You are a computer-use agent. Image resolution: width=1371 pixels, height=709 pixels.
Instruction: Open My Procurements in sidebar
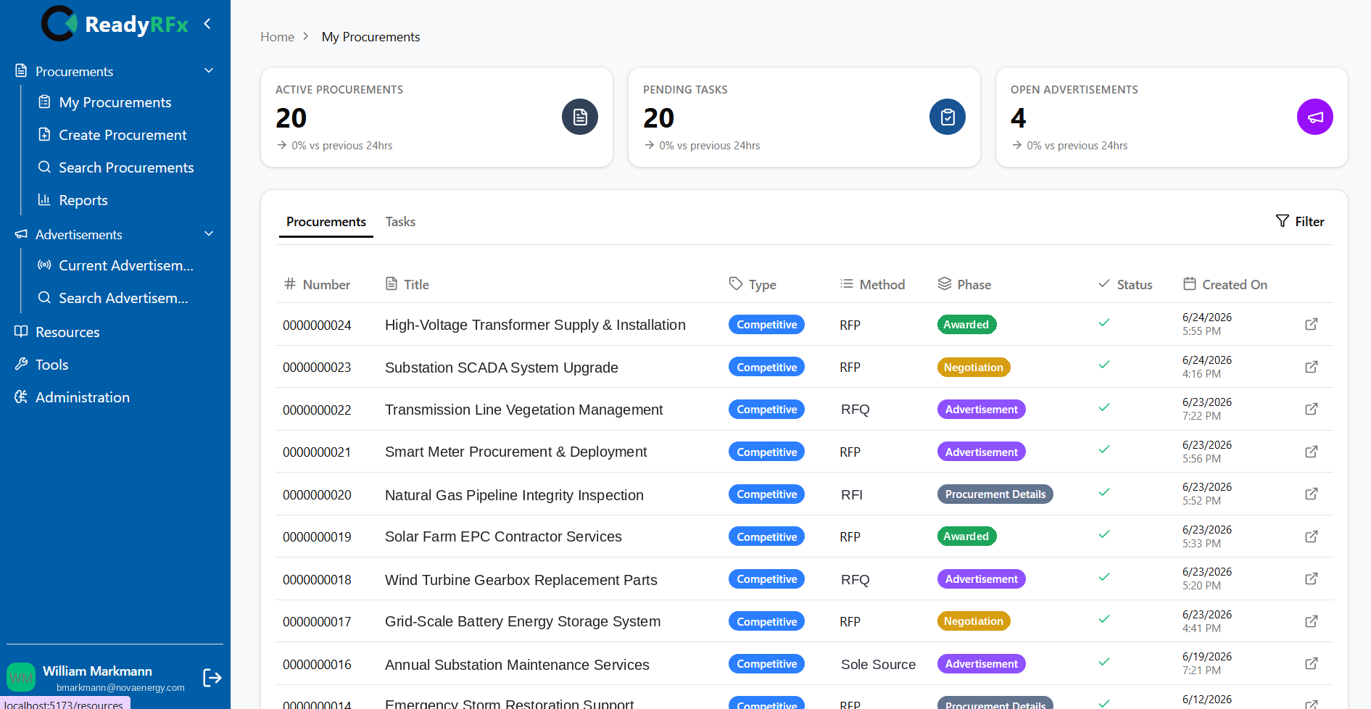[x=115, y=102]
